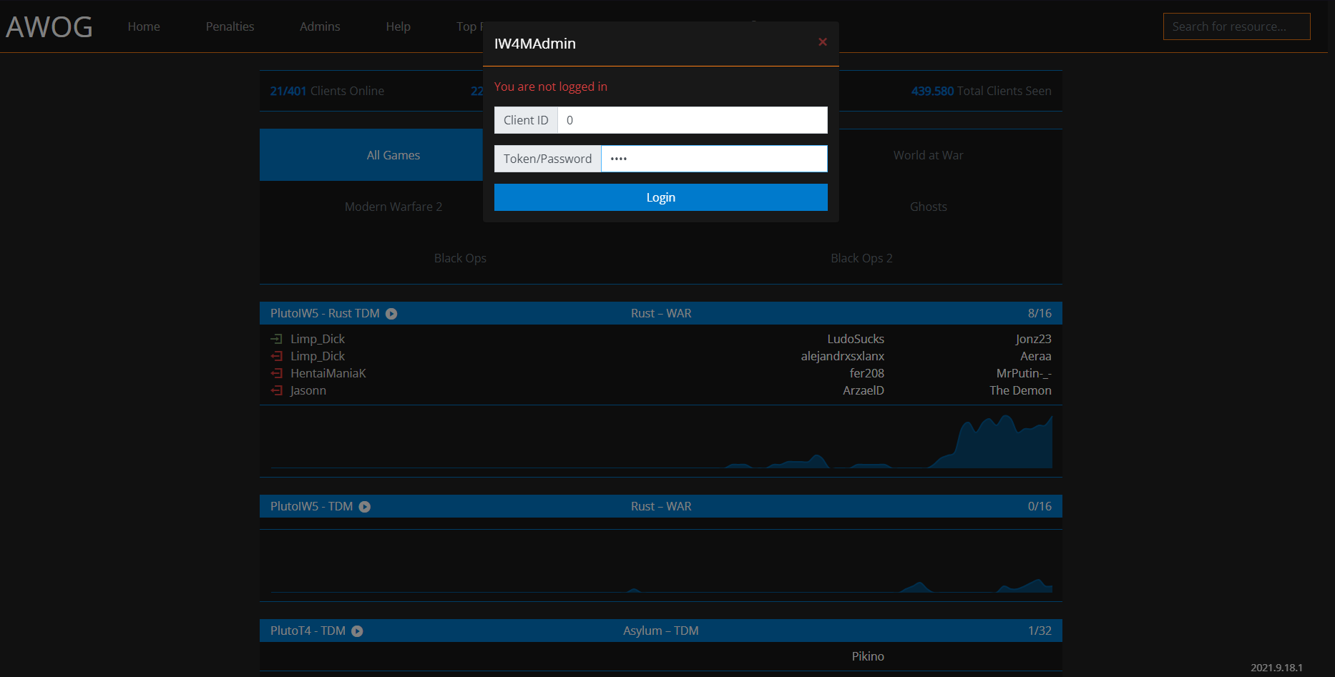Open PlutoIW5 - TDM server link
Image resolution: width=1335 pixels, height=677 pixels.
point(311,506)
